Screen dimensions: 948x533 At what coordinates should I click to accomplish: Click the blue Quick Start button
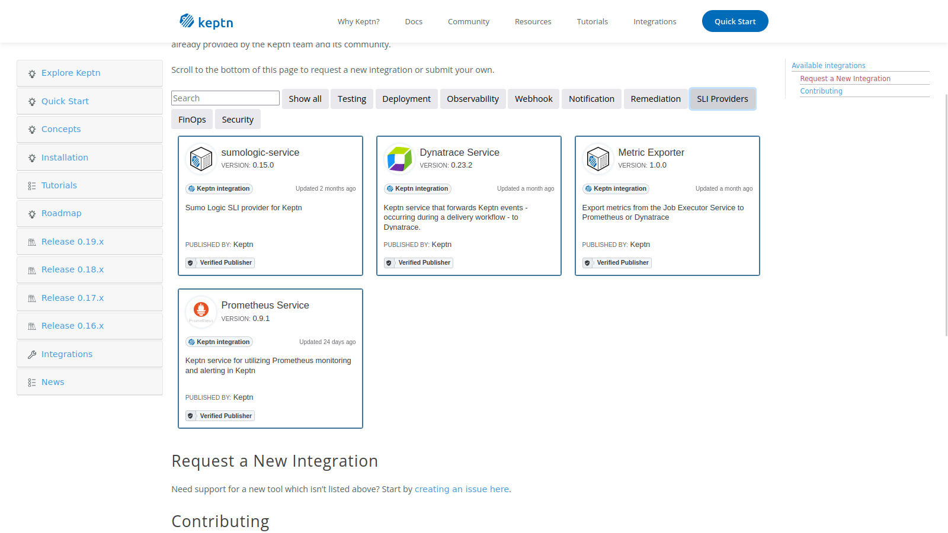click(x=735, y=21)
